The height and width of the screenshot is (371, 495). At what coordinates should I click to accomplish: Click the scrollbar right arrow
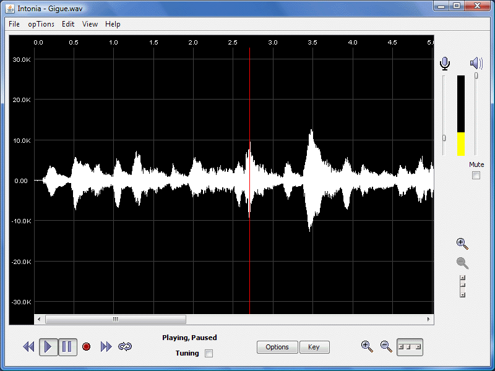pos(428,319)
